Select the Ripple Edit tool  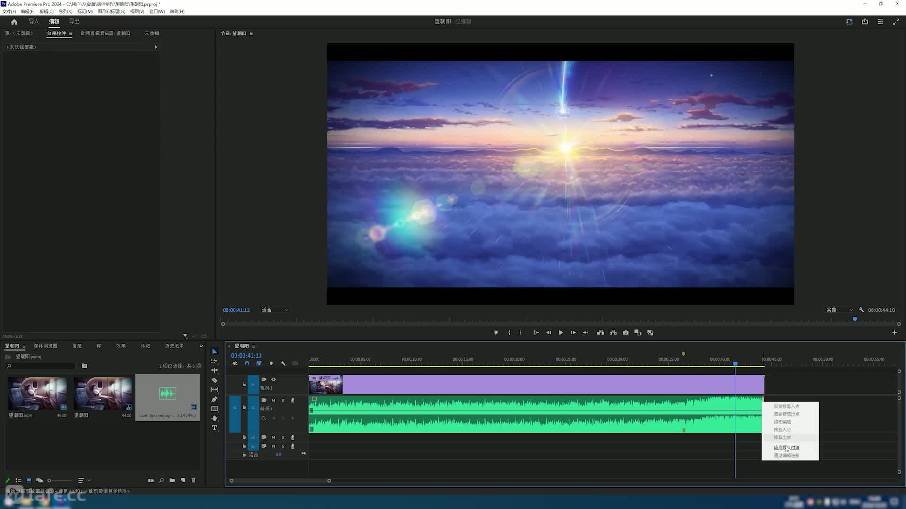[x=214, y=370]
